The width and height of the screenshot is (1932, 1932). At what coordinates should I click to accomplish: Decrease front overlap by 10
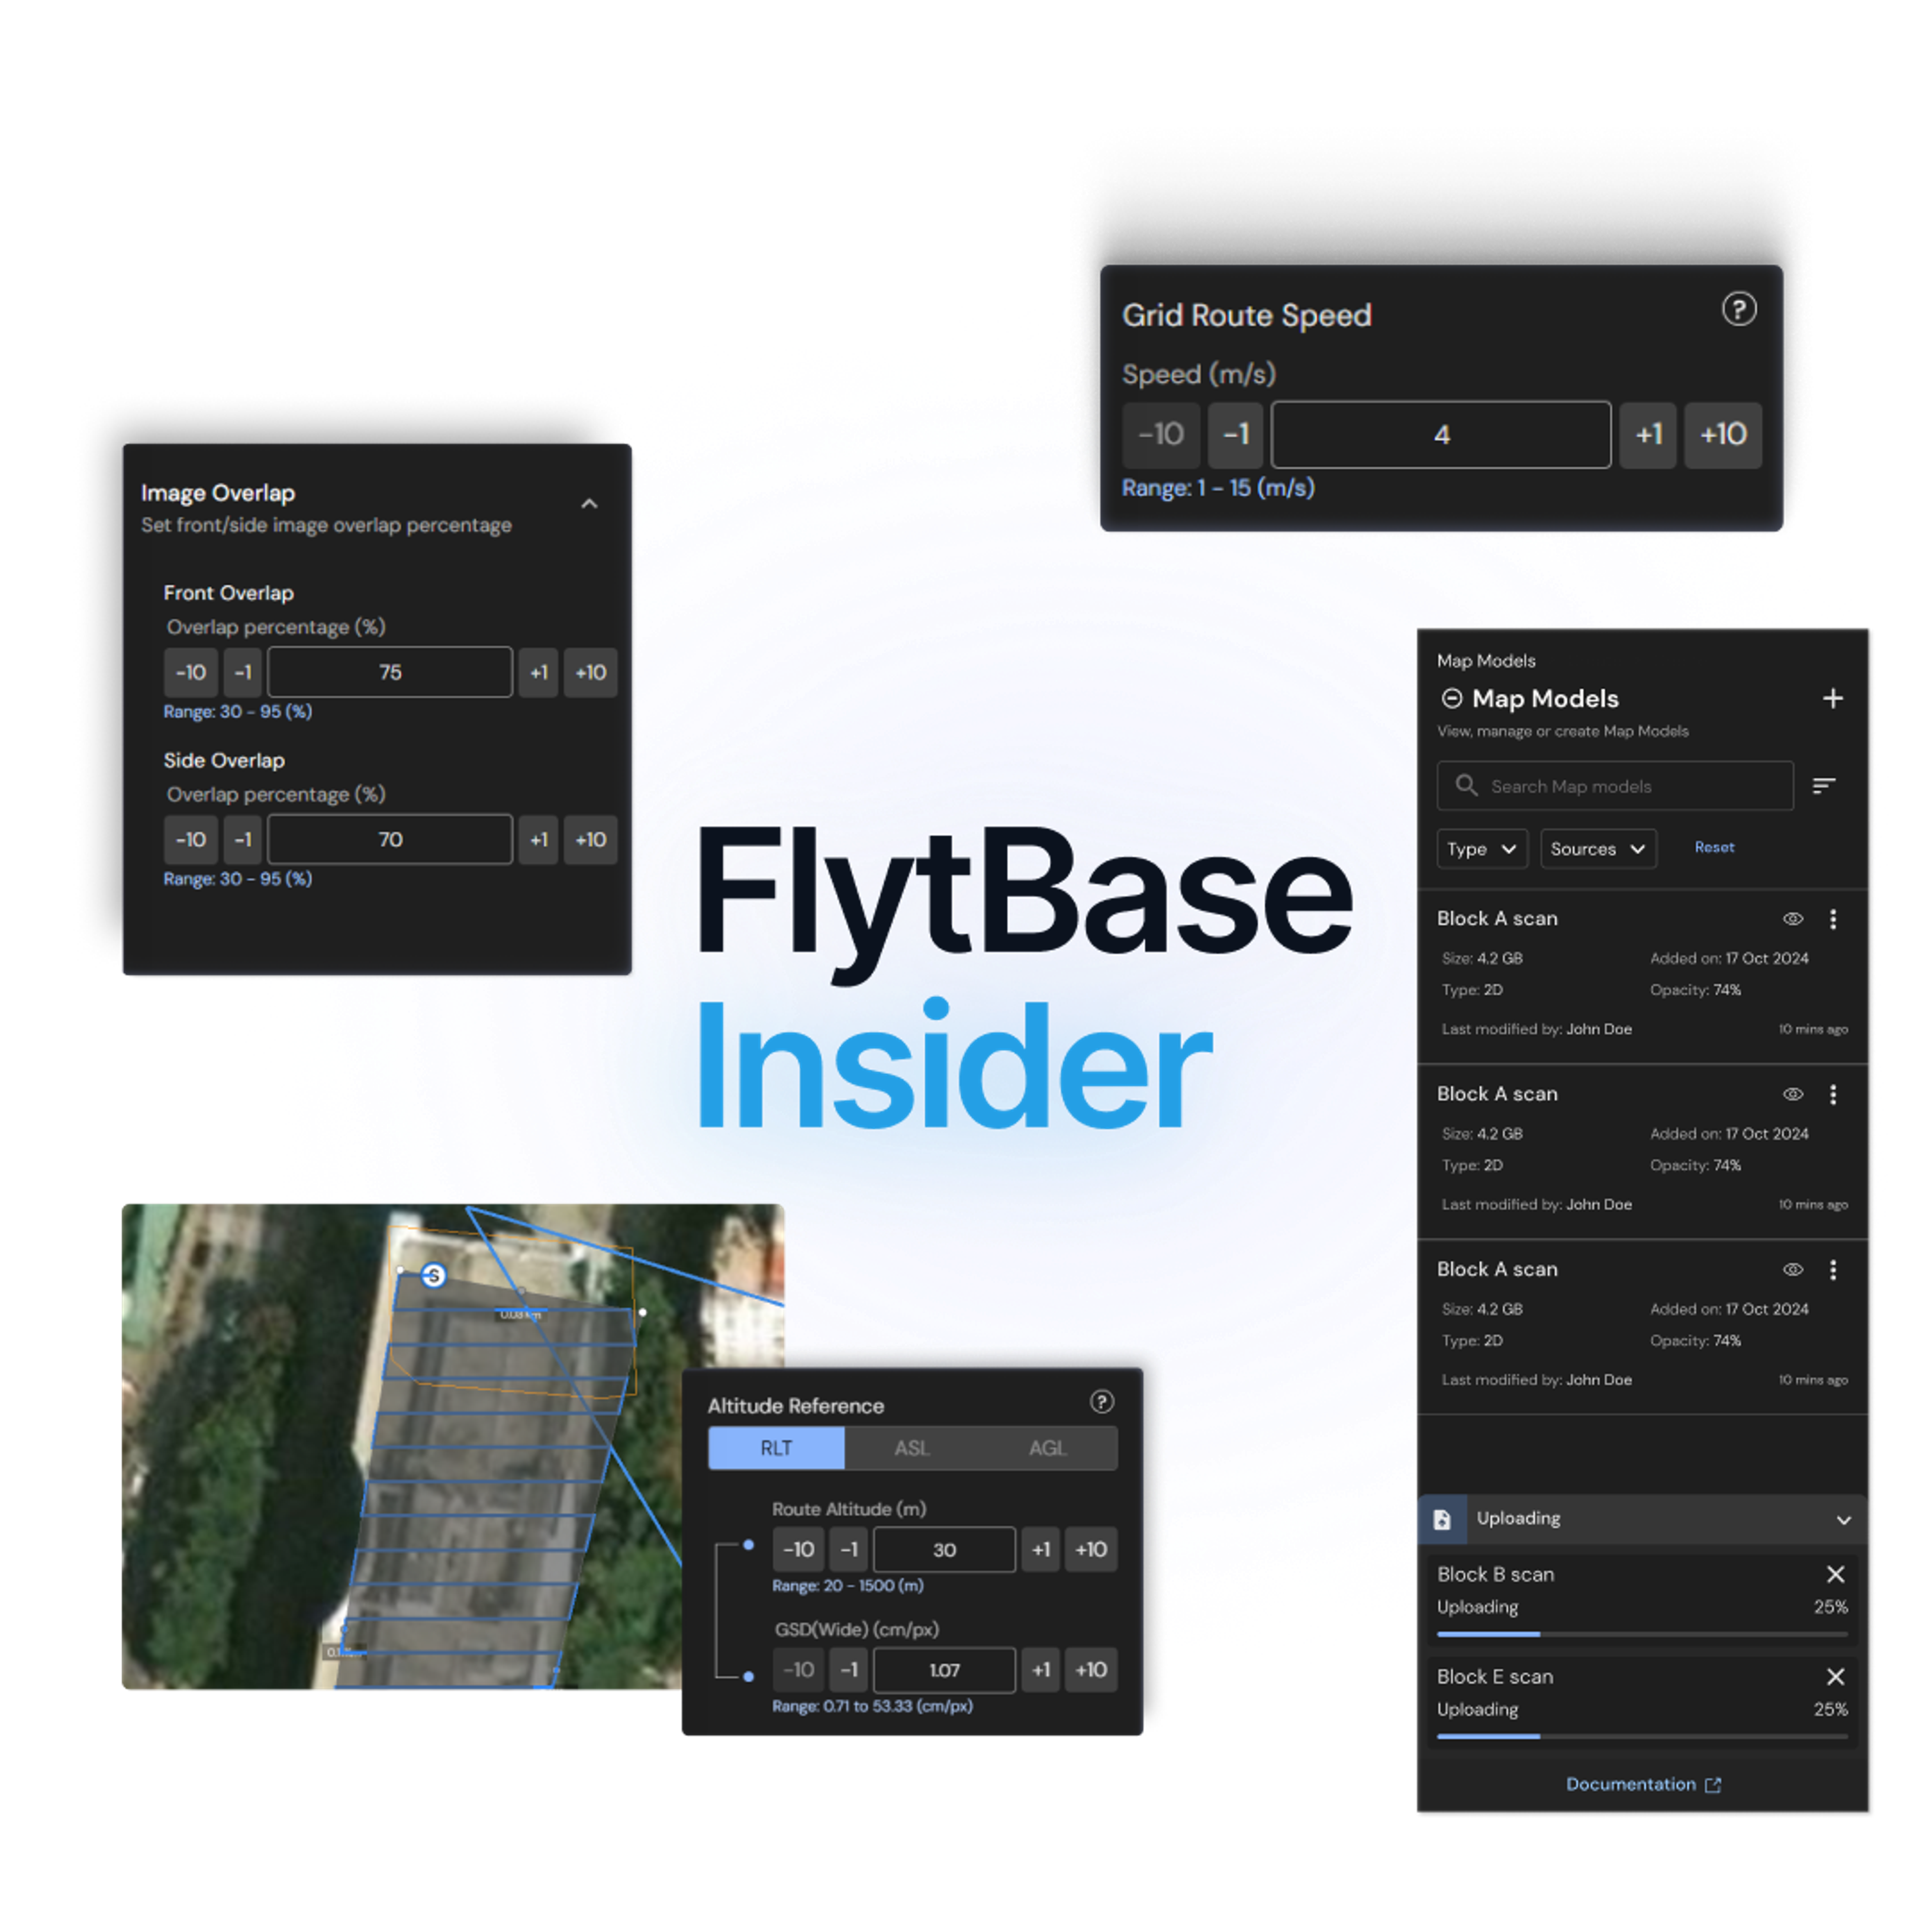(191, 672)
